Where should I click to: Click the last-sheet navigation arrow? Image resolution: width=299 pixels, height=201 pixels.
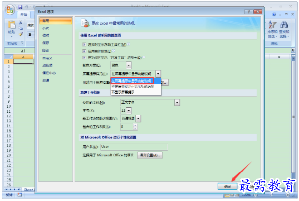(19, 189)
